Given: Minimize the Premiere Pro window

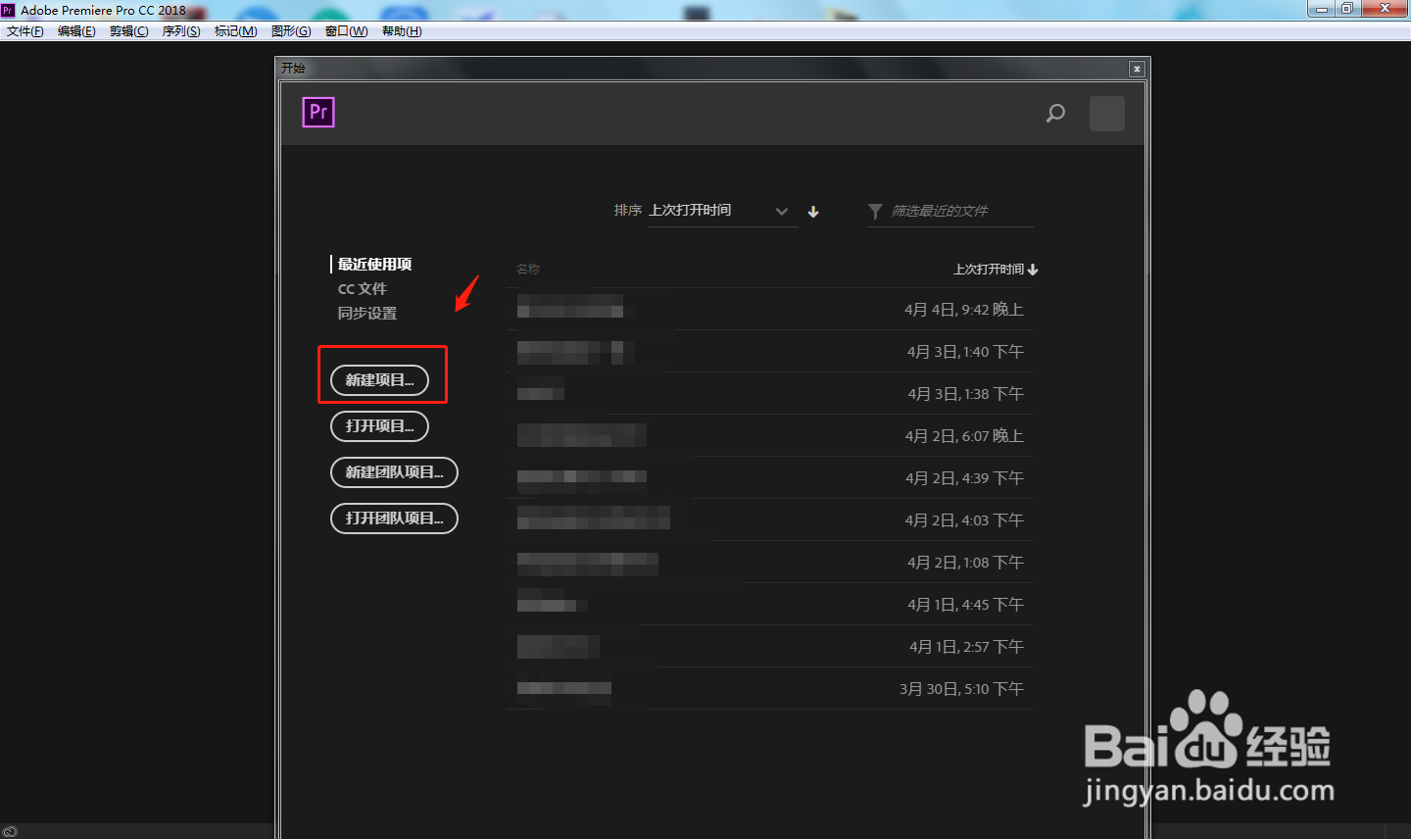Looking at the screenshot, I should pyautogui.click(x=1322, y=9).
